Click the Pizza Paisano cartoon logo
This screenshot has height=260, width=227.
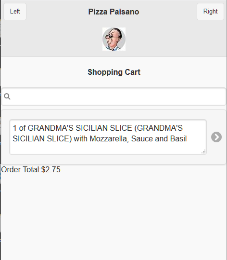(x=114, y=39)
